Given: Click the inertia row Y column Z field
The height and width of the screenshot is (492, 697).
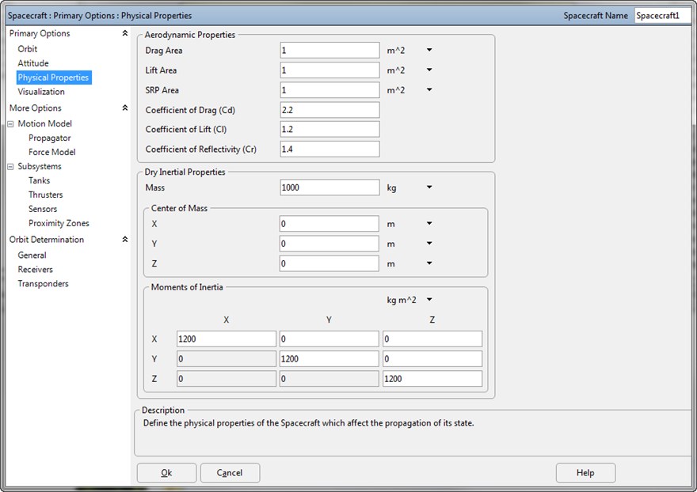Looking at the screenshot, I should [432, 359].
